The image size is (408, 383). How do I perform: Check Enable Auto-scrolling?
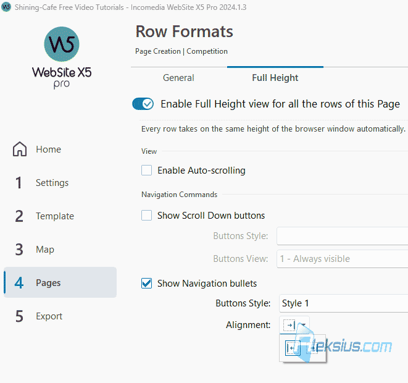pos(146,170)
